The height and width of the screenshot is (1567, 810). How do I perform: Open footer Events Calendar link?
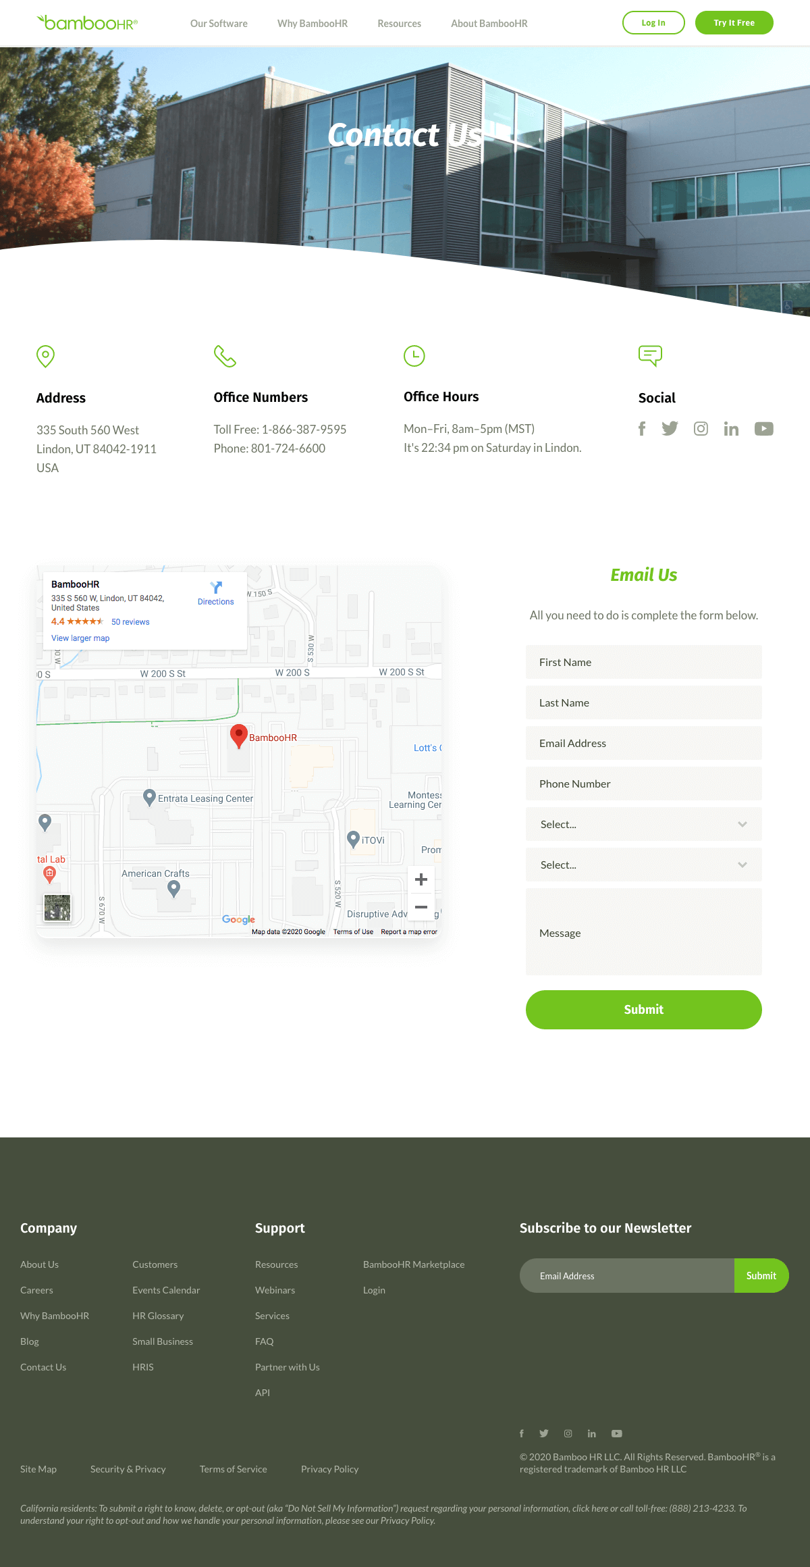tap(166, 1290)
